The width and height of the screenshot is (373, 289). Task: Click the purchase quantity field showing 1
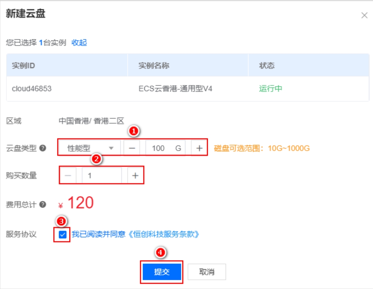(102, 176)
